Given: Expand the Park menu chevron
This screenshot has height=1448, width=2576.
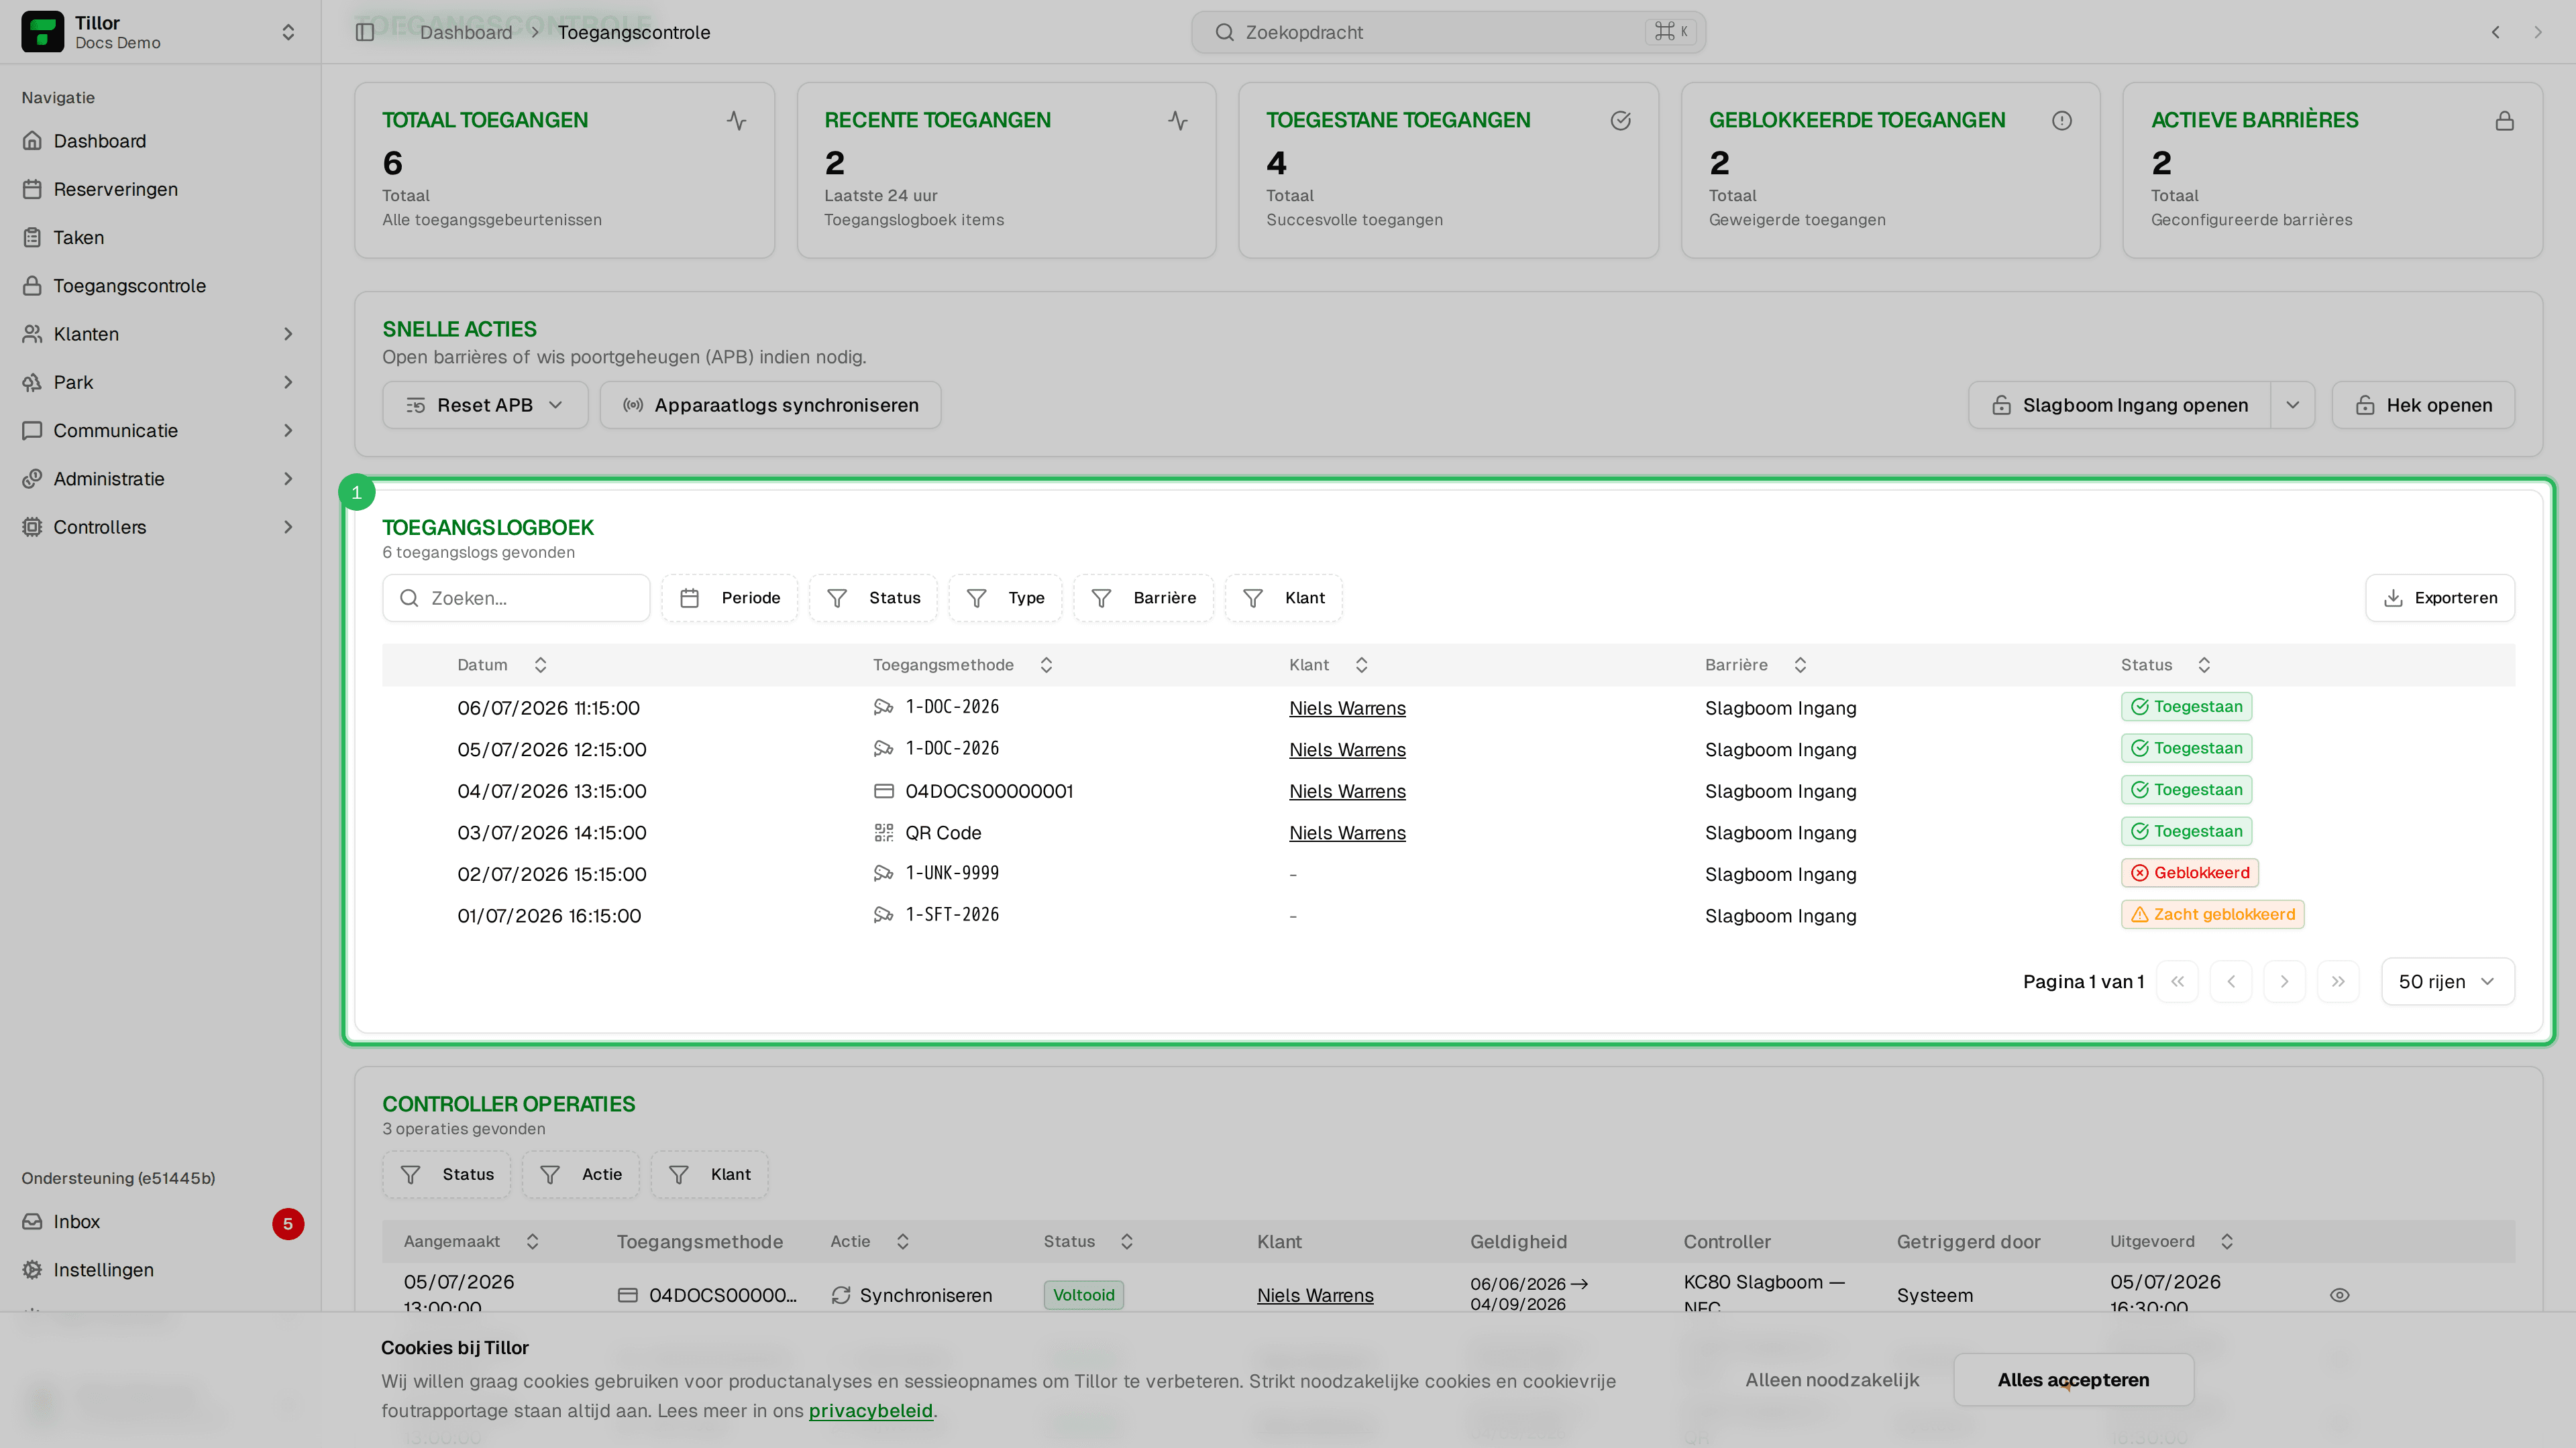Looking at the screenshot, I should (x=288, y=381).
